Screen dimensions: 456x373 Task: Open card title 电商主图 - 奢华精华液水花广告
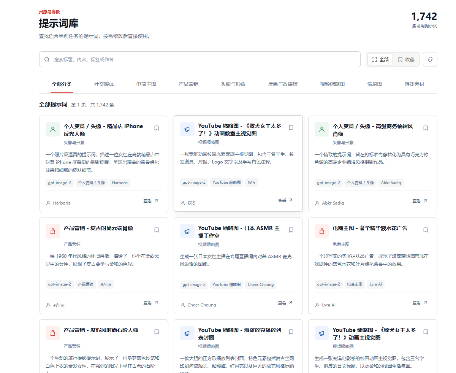point(370,228)
